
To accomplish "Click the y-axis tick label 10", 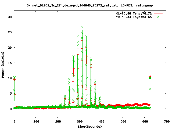I will point(10,78).
